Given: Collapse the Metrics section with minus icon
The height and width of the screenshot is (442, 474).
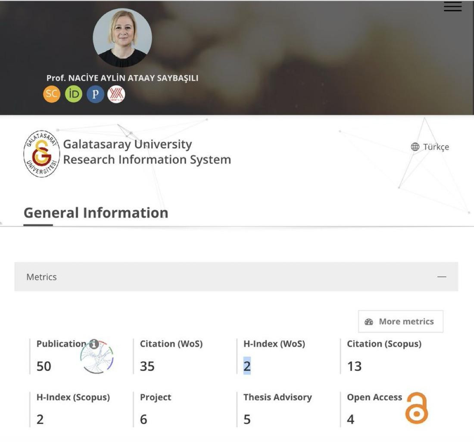Looking at the screenshot, I should (442, 277).
